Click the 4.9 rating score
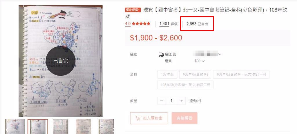This screenshot has height=134, width=297. click(128, 24)
